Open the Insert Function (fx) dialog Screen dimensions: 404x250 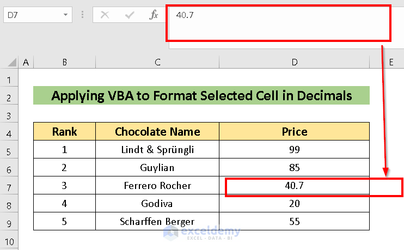click(x=154, y=15)
